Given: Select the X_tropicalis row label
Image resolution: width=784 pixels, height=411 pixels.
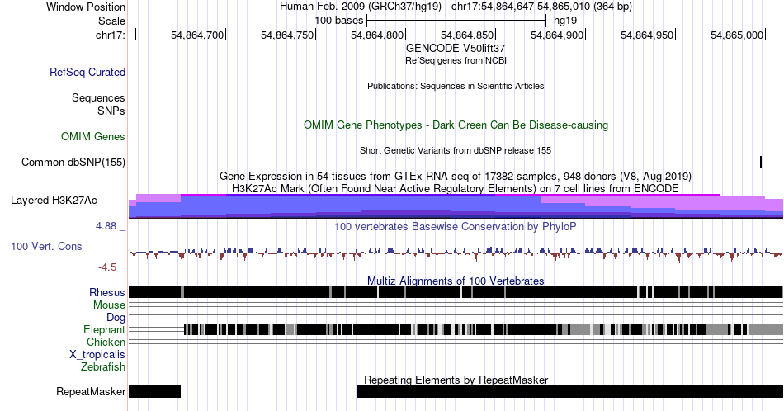Looking at the screenshot, I should pyautogui.click(x=97, y=355).
